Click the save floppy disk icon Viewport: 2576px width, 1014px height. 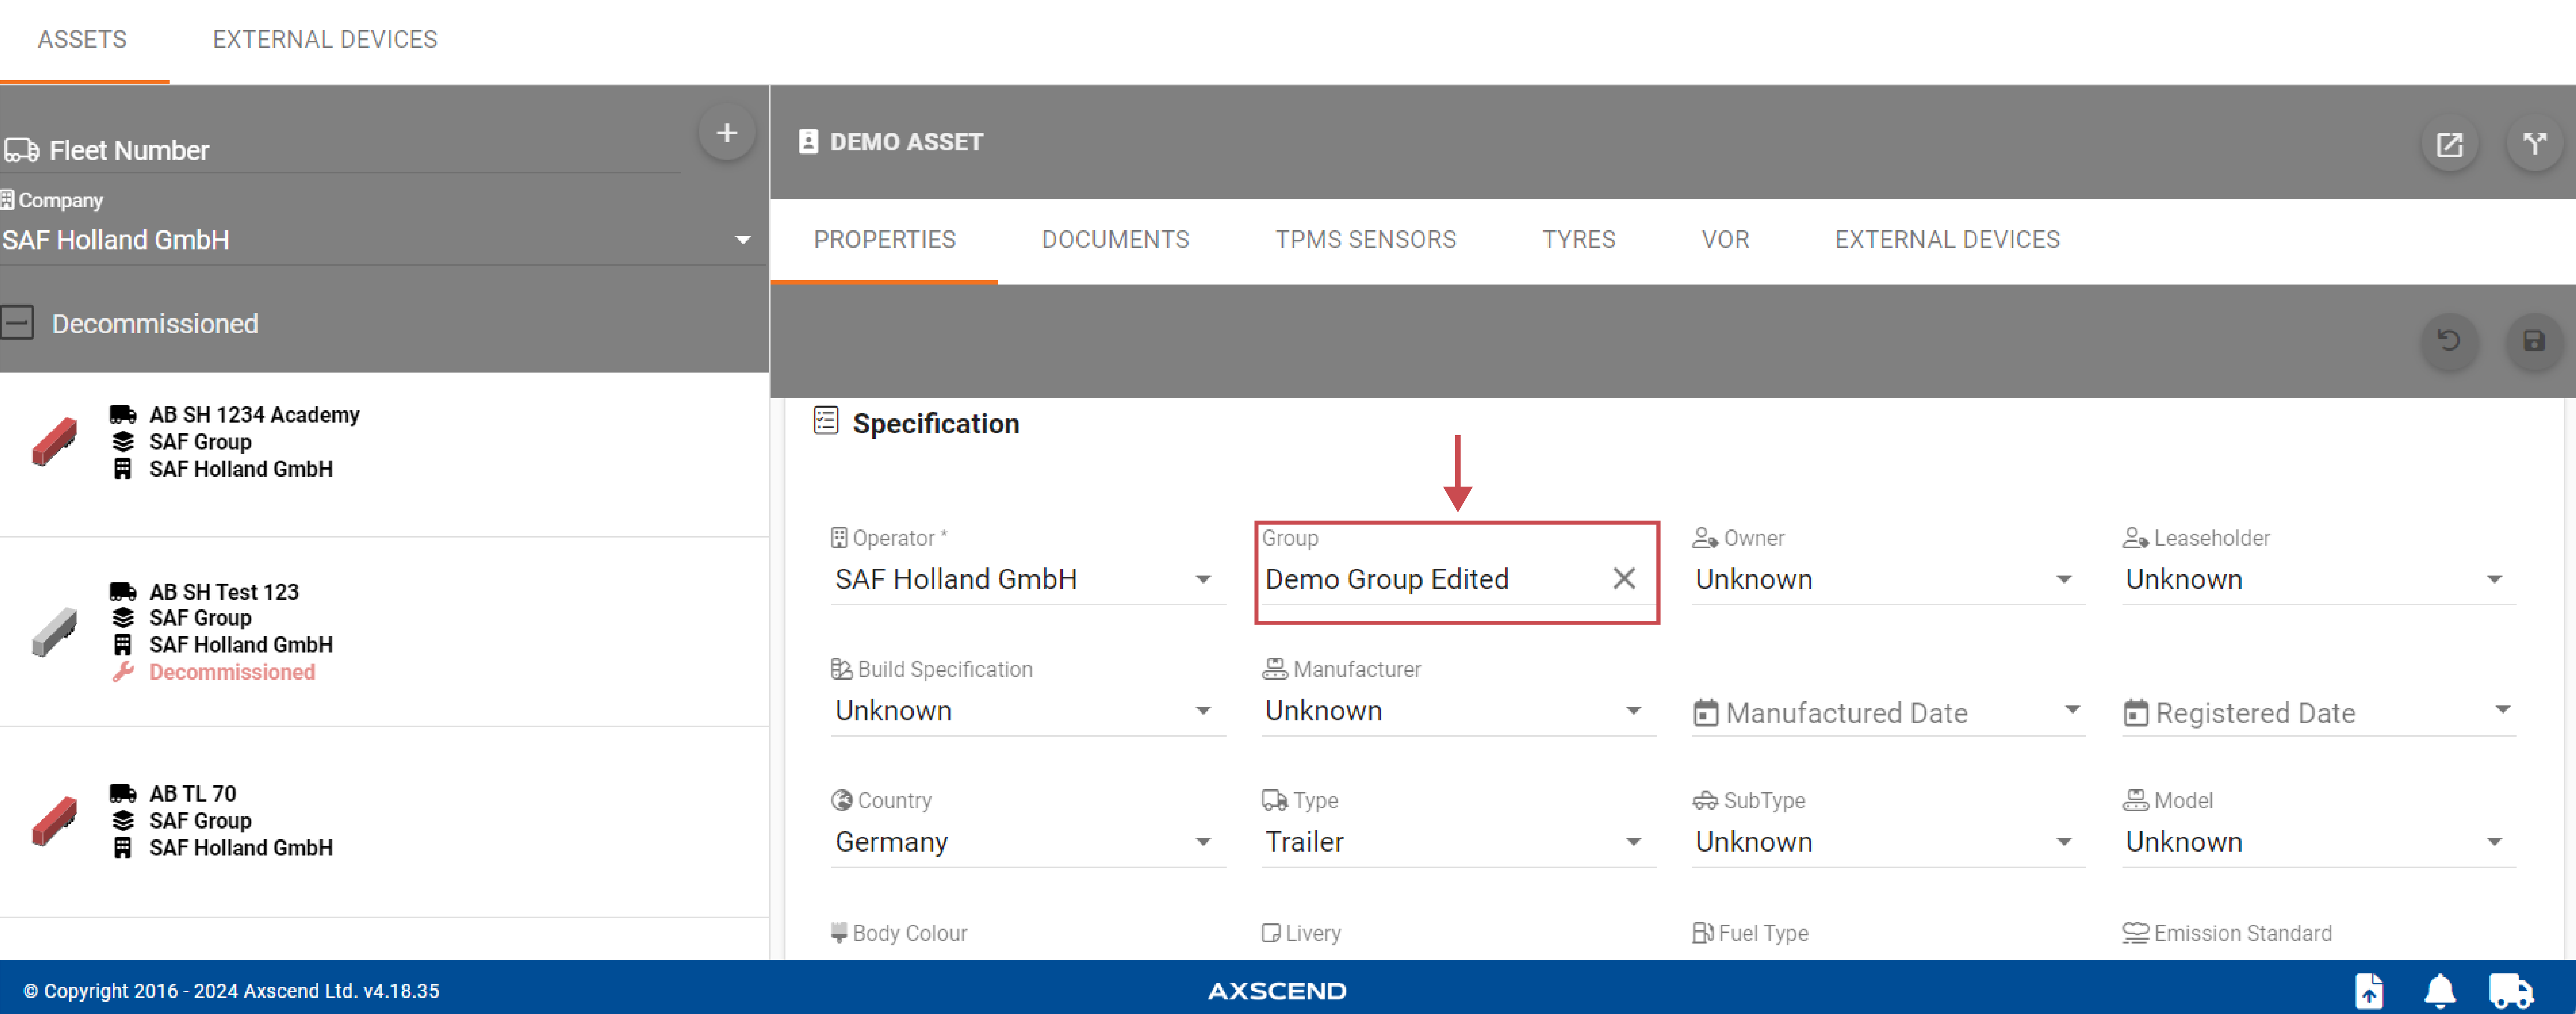2533,341
